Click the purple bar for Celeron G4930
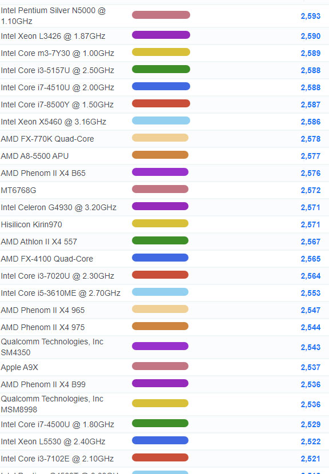 pyautogui.click(x=160, y=206)
